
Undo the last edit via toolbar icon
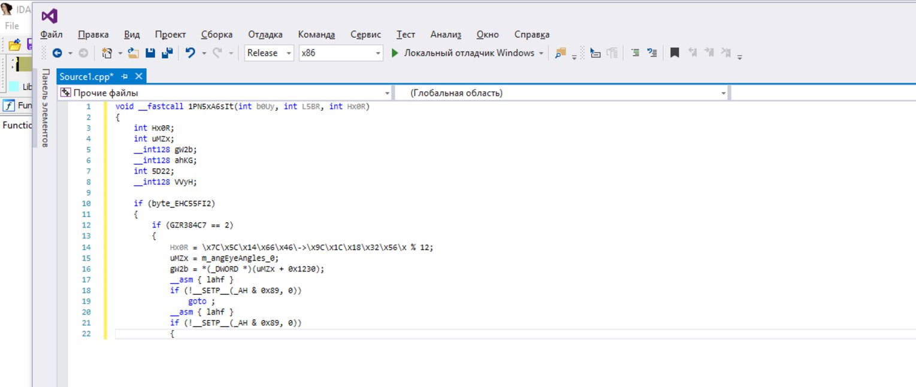click(191, 53)
